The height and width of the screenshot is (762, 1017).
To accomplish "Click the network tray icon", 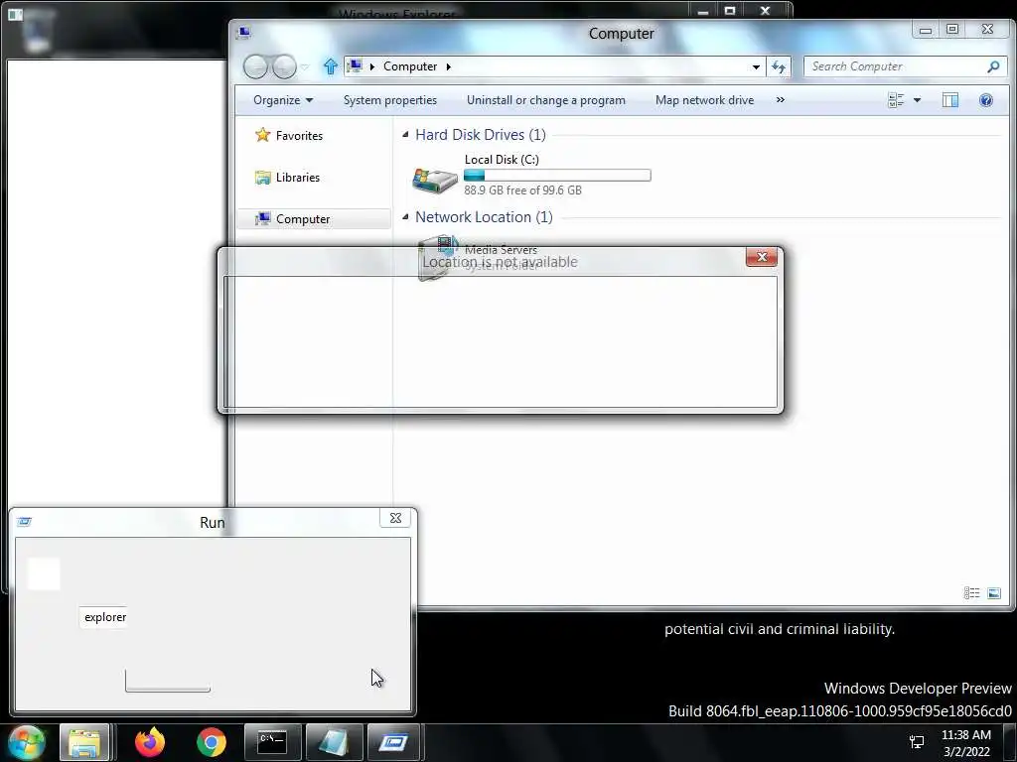I will (x=917, y=742).
